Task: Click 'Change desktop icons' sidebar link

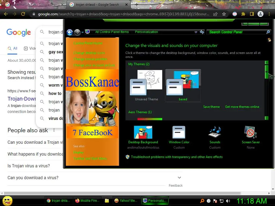Action: tap(89, 53)
